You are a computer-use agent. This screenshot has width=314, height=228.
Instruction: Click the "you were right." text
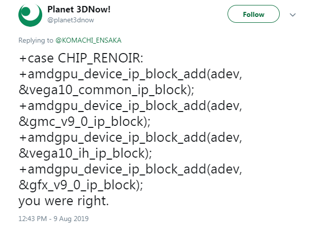pos(64,202)
